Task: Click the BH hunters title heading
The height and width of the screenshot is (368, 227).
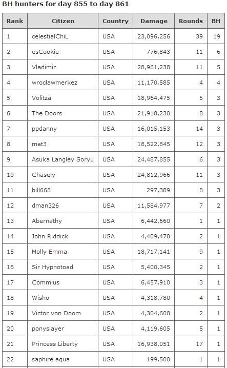Action: pyautogui.click(x=65, y=4)
